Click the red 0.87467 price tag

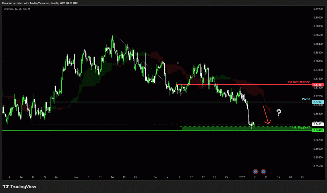[318, 85]
